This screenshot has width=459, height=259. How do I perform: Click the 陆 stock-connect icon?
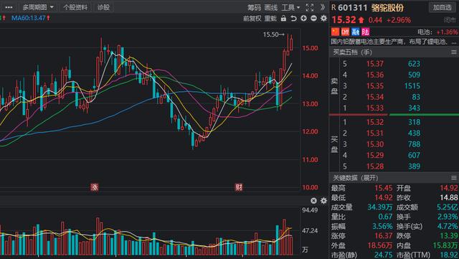coord(365,32)
